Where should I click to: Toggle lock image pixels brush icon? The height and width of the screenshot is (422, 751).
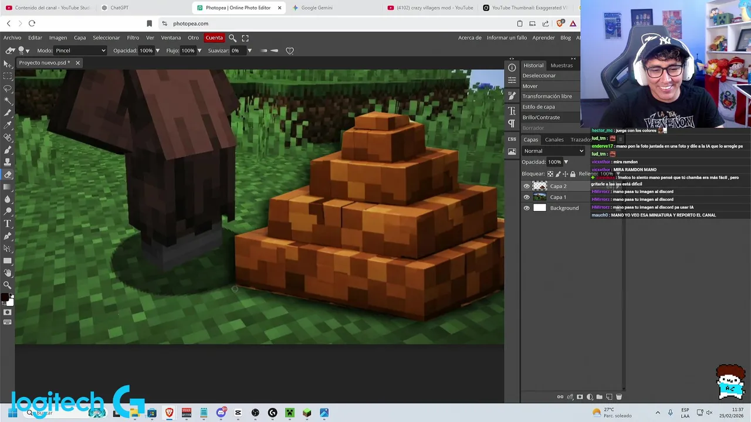click(x=558, y=174)
